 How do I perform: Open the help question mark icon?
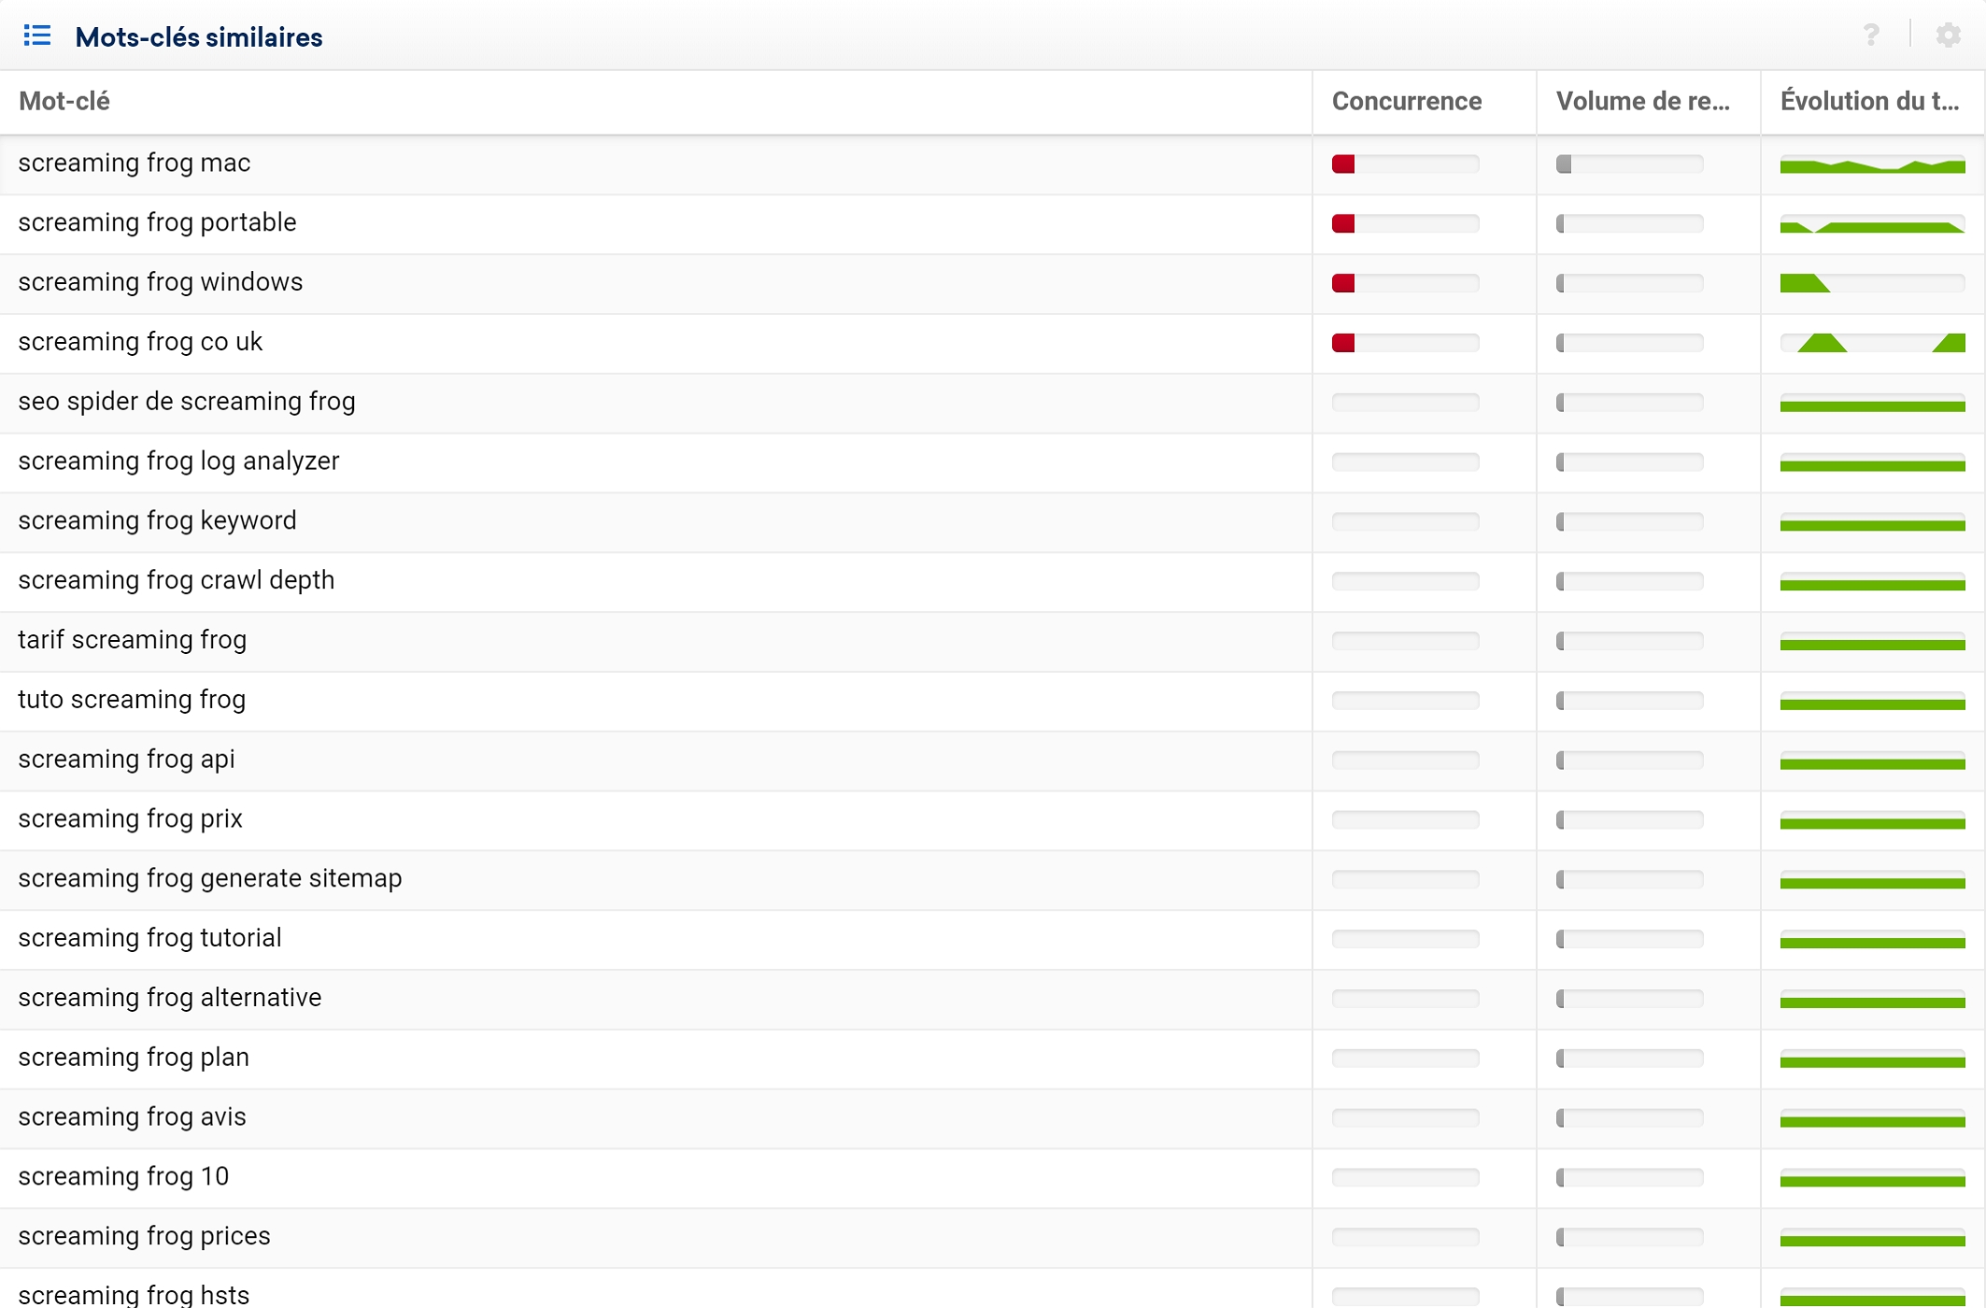click(1871, 36)
